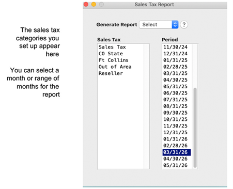The image size is (233, 189).
Task: Choose period 01/31/26
Action: 175,139
